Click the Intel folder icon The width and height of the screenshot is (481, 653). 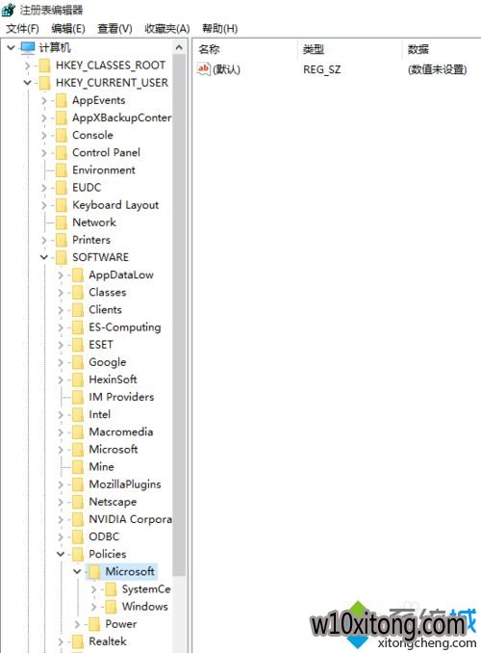(x=78, y=415)
